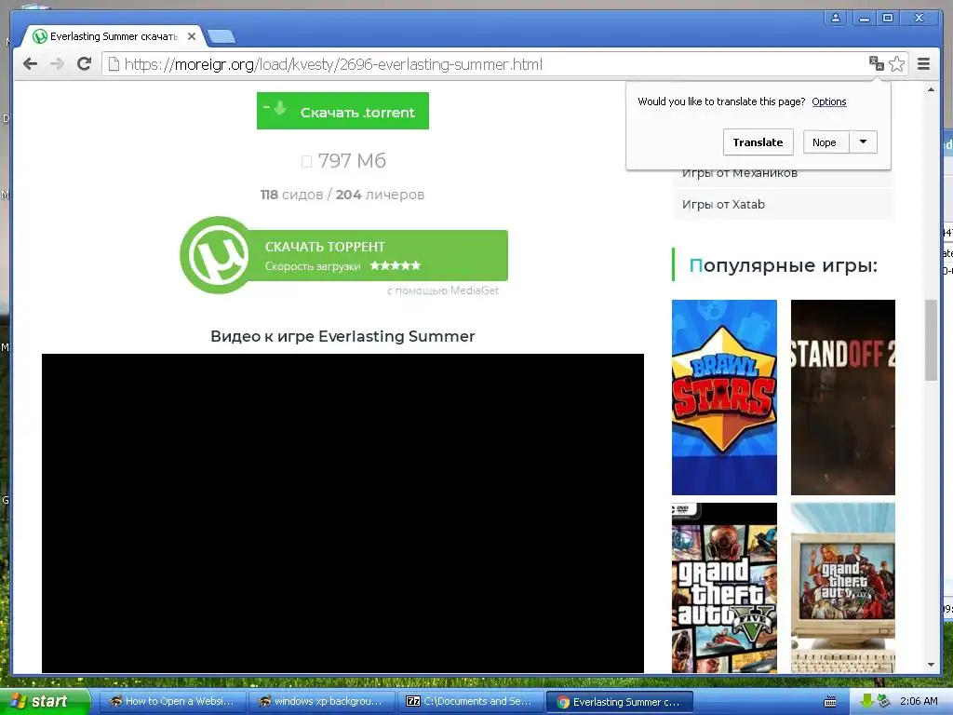The width and height of the screenshot is (953, 715).
Task: Restore down the Chrome window
Action: tap(887, 18)
